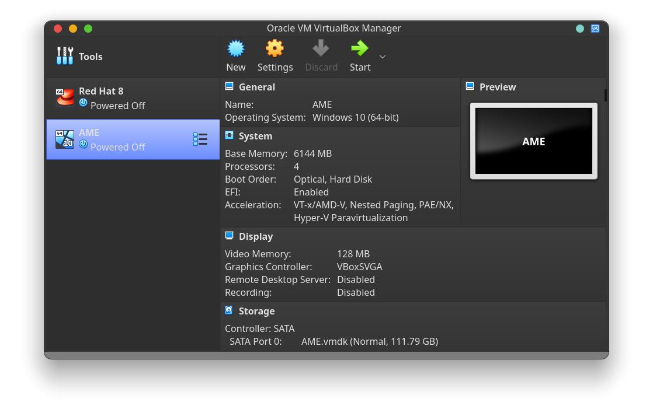
Task: Click the Red Hat 8 power state icon
Action: tap(84, 102)
